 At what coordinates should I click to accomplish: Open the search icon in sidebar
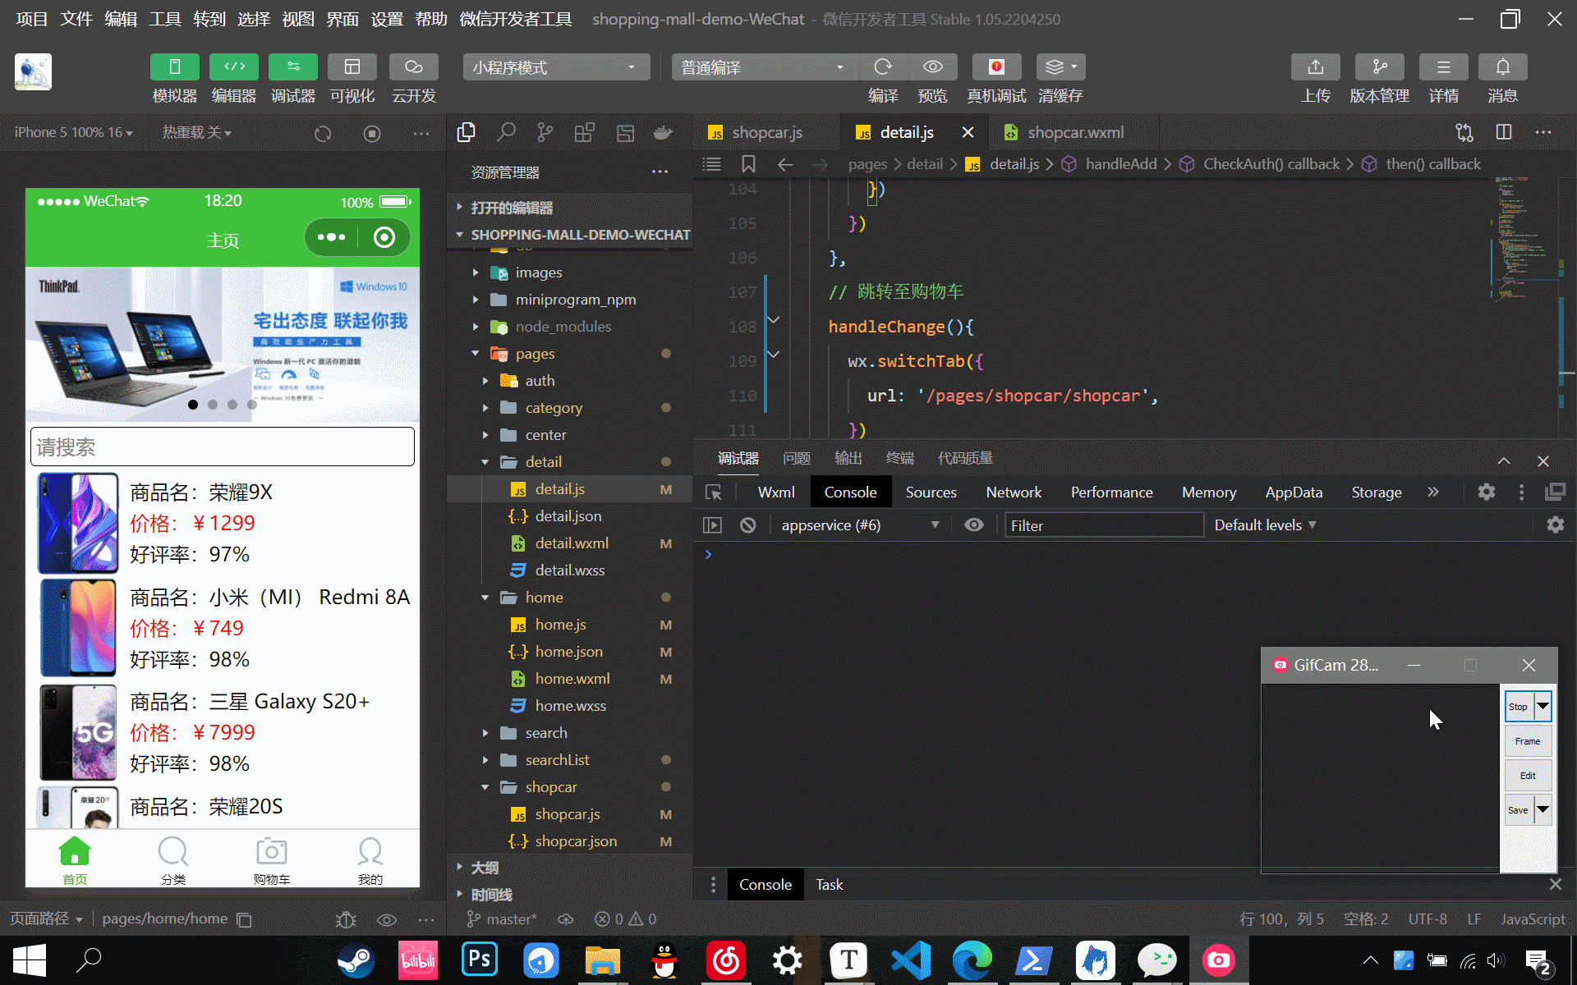tap(507, 132)
